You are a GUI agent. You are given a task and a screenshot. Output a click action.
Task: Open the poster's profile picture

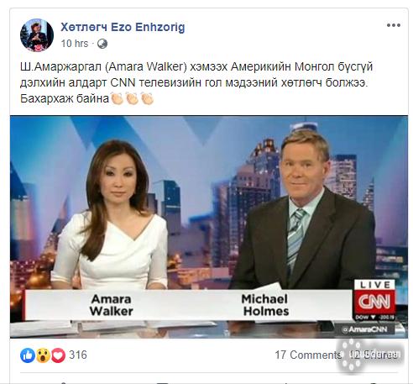37,35
